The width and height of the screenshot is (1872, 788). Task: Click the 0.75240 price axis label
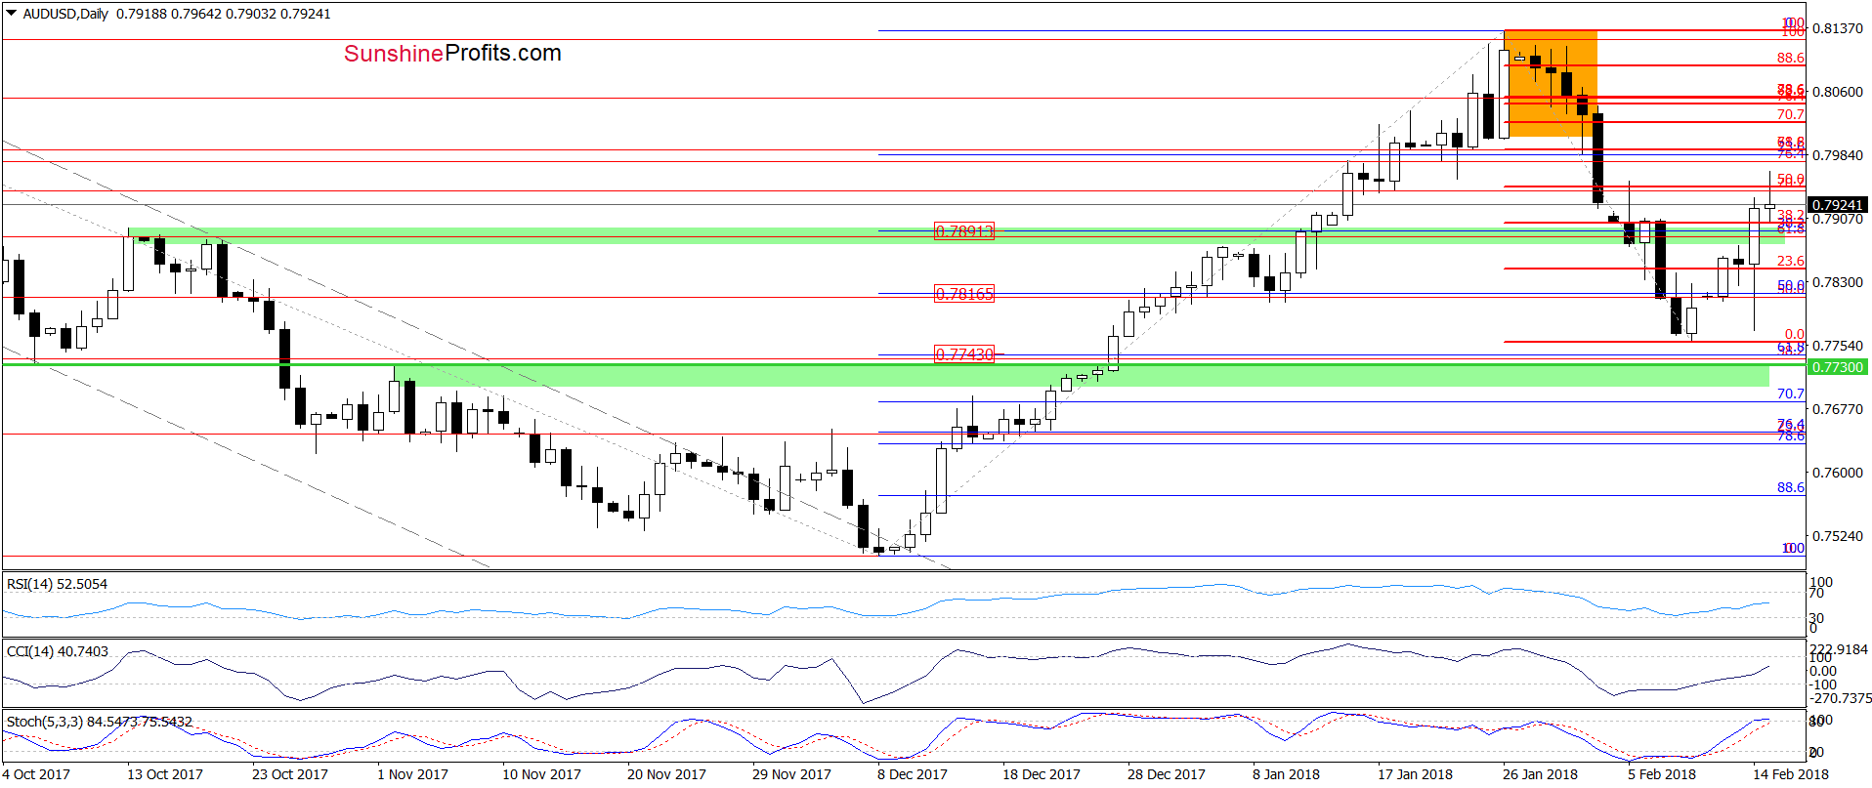[1838, 536]
